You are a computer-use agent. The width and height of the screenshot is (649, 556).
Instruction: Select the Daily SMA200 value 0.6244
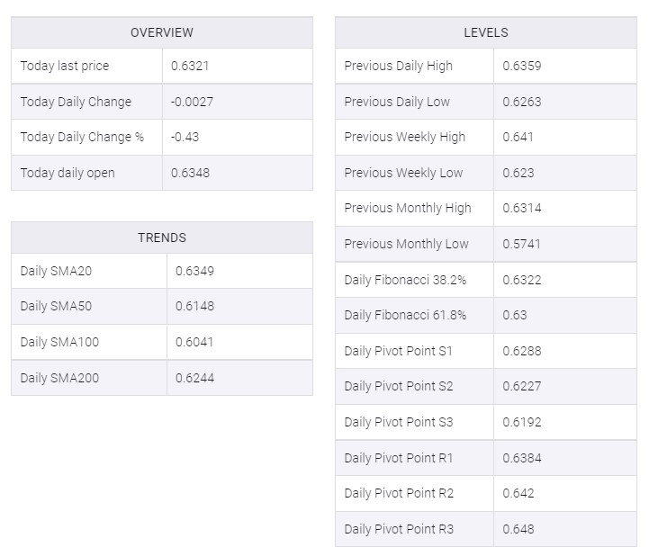point(194,378)
